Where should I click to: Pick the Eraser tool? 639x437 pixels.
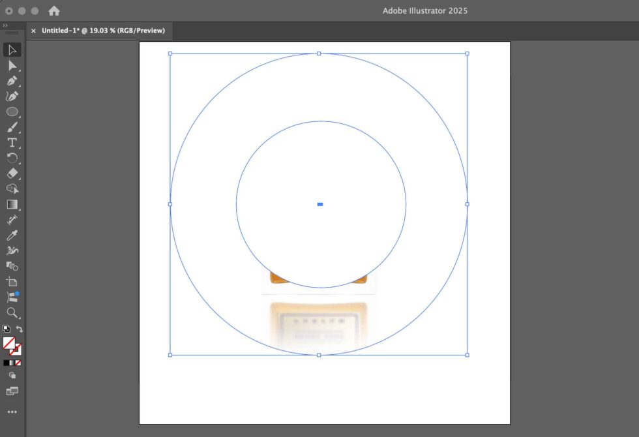click(x=12, y=174)
